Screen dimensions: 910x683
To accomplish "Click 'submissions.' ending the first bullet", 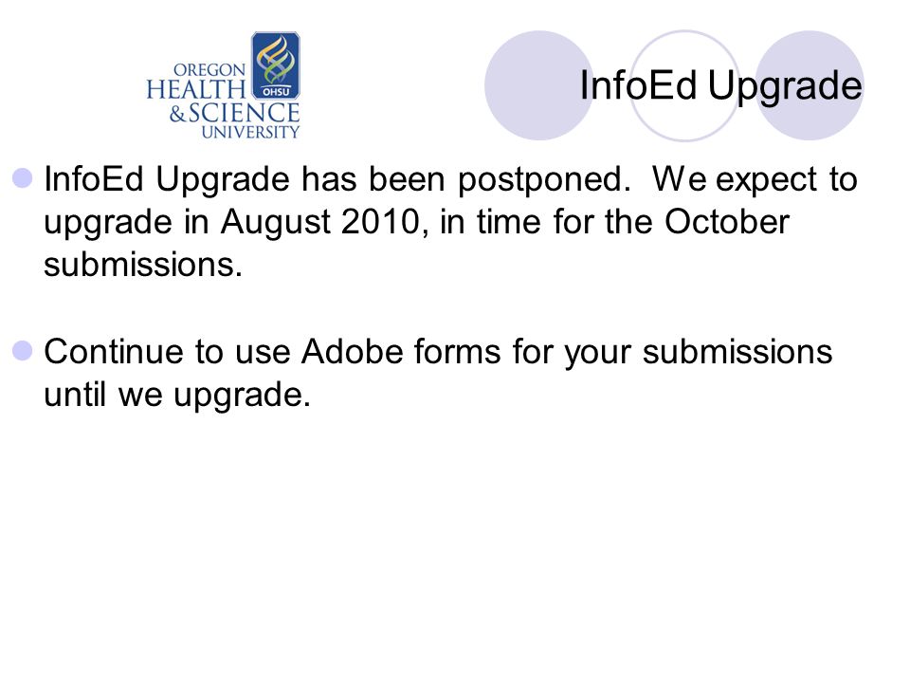I will (143, 265).
